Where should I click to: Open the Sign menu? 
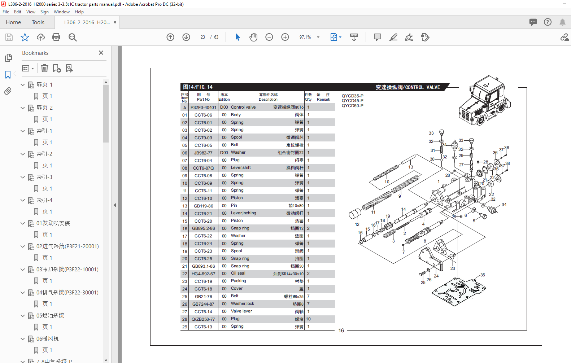44,12
